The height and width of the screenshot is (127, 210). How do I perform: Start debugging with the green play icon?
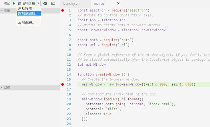(14, 3)
